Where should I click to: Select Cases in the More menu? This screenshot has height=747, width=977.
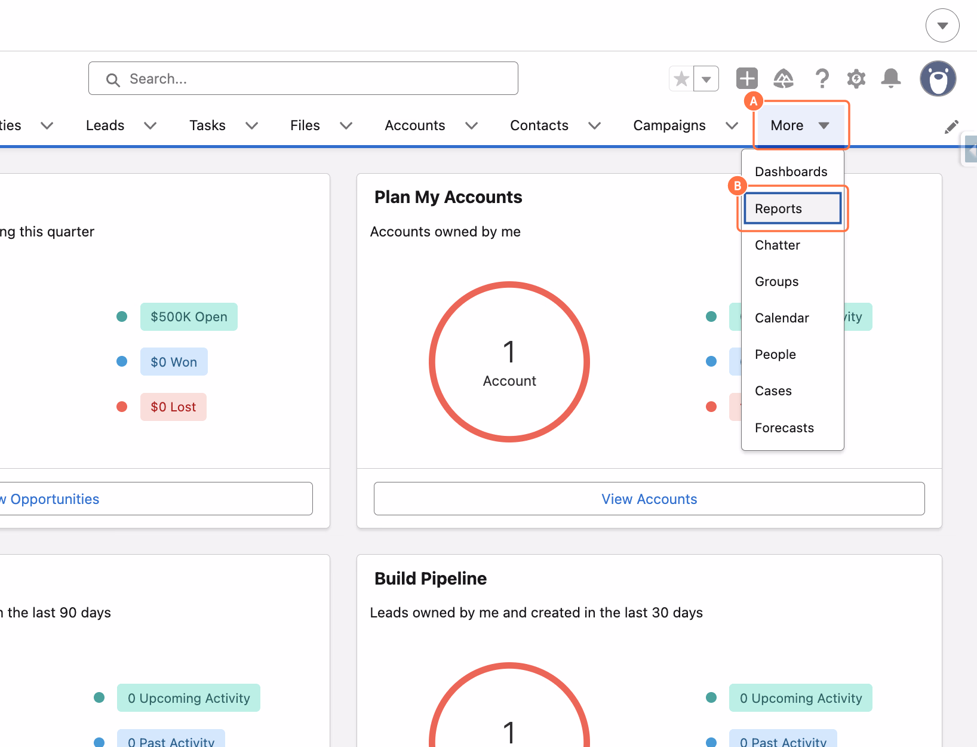[792, 391]
